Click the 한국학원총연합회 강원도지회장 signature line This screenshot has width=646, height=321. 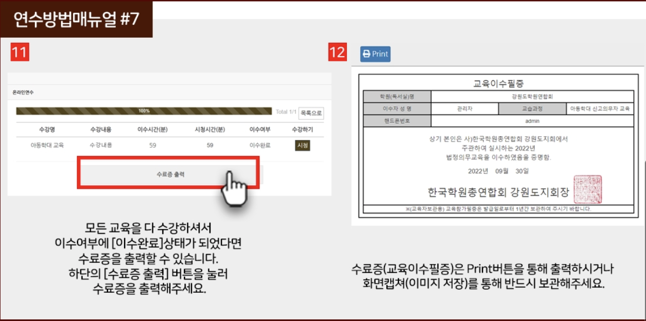498,192
